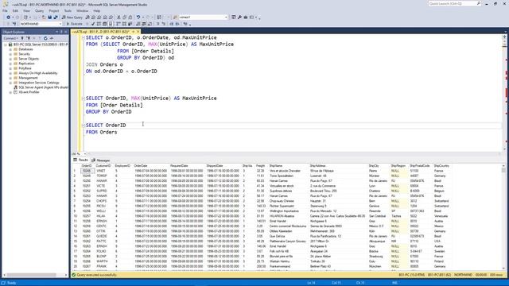This screenshot has height=286, width=509.
Task: Expand the Databases node
Action: pyautogui.click(x=10, y=49)
